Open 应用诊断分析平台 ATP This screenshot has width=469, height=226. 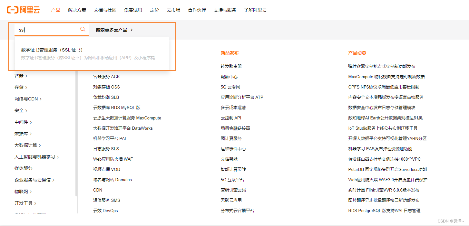point(242,97)
